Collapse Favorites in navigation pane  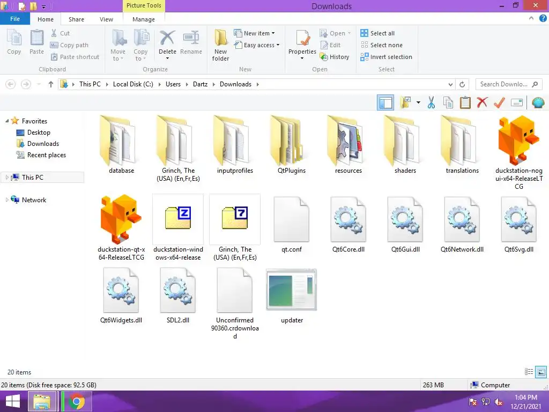tap(7, 121)
